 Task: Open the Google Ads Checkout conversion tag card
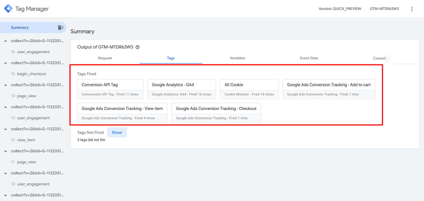pyautogui.click(x=216, y=113)
